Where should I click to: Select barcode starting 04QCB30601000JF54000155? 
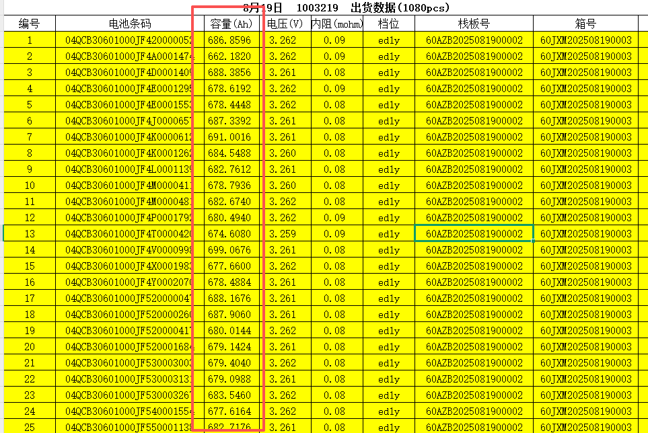(130, 411)
